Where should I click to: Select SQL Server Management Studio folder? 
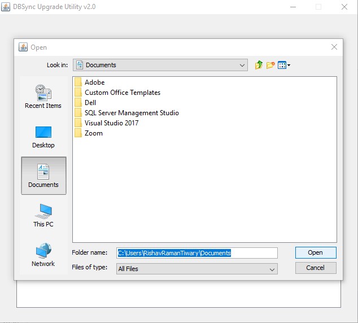132,113
